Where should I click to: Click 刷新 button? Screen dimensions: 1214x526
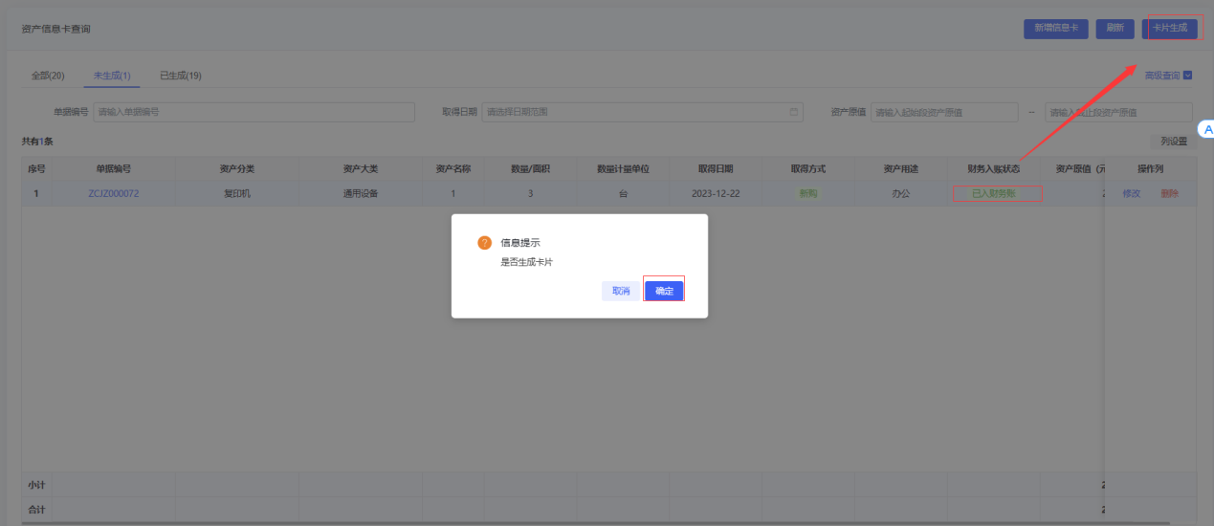(1115, 28)
